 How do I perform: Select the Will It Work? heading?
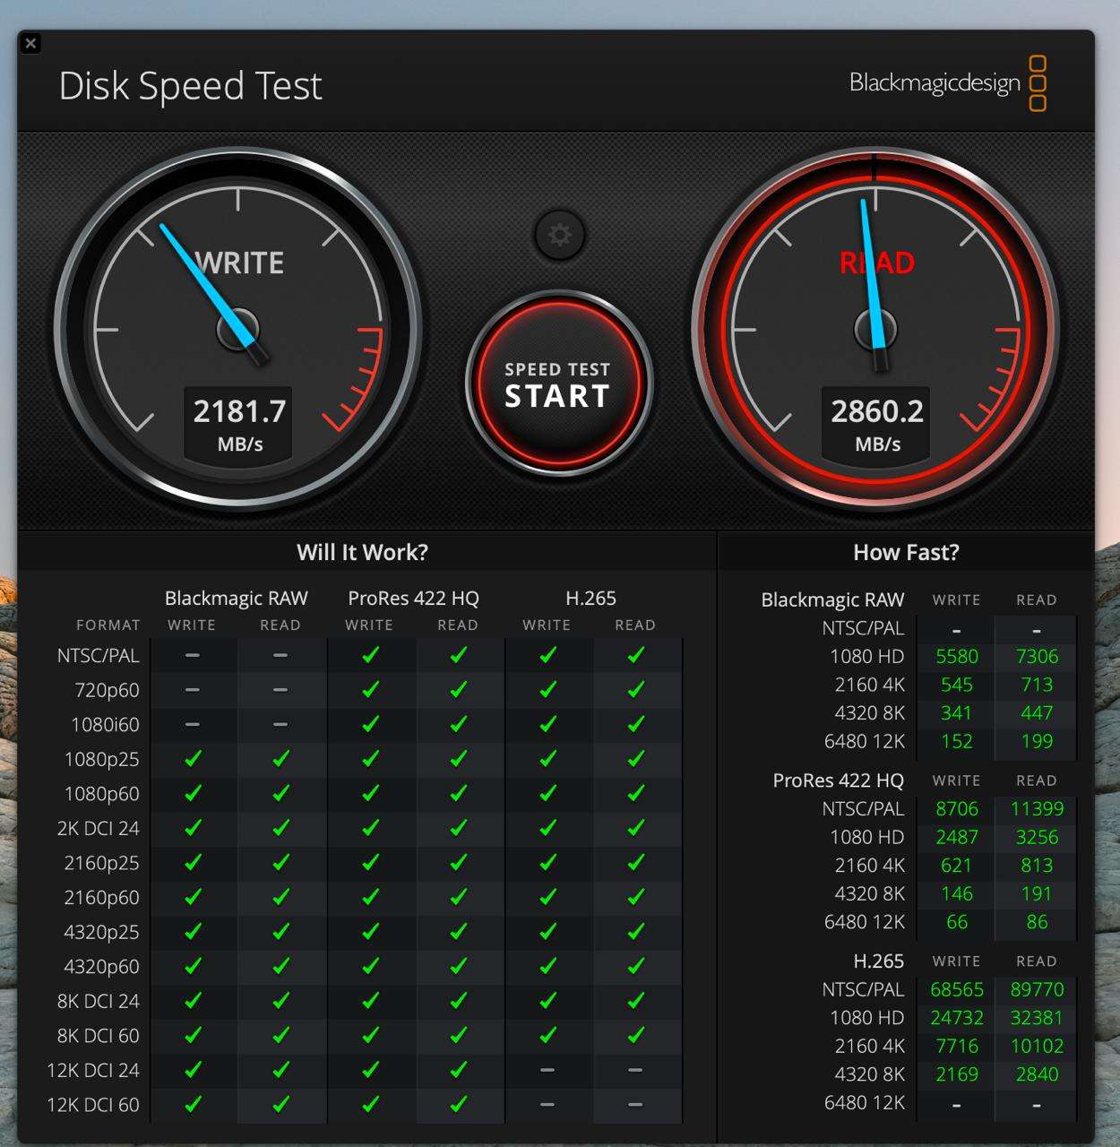(362, 552)
